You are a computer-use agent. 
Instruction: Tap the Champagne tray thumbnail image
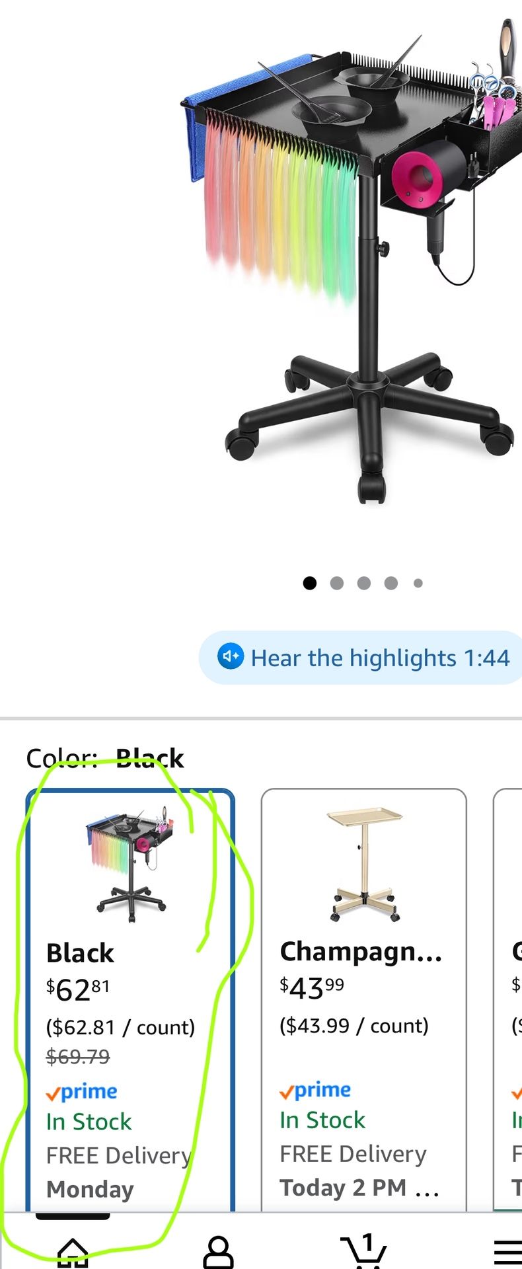pos(364,865)
